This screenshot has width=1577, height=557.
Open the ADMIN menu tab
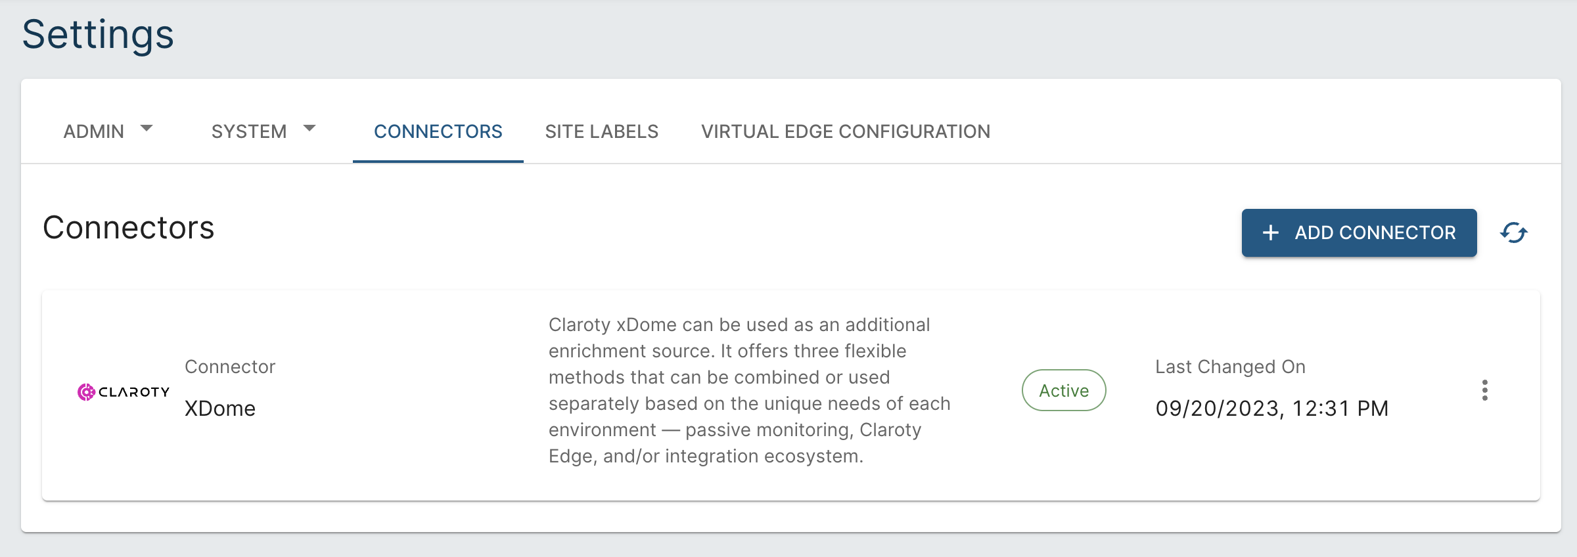[108, 131]
